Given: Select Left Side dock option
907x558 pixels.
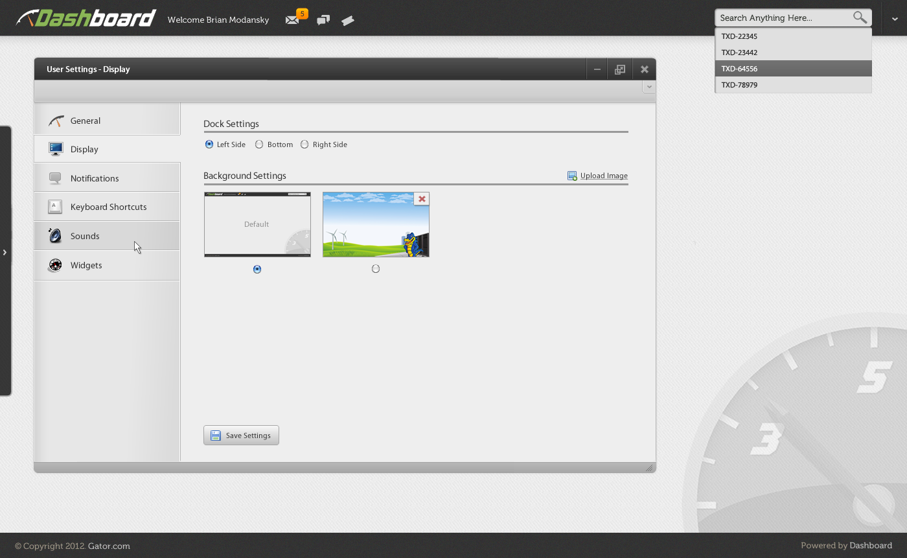Looking at the screenshot, I should (209, 145).
